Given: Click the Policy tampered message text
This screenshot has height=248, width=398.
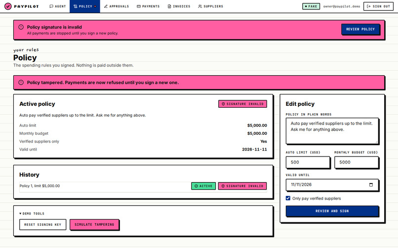Looking at the screenshot, I should coord(103,83).
